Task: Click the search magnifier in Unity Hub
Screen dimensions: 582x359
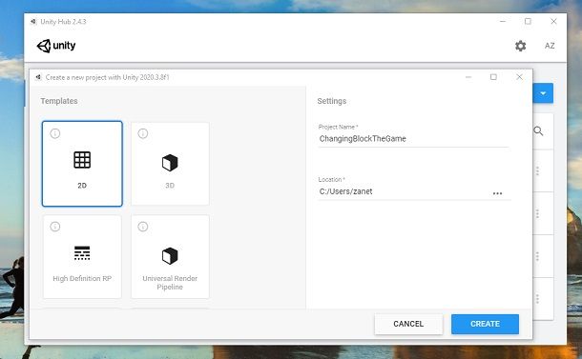Action: pyautogui.click(x=538, y=131)
